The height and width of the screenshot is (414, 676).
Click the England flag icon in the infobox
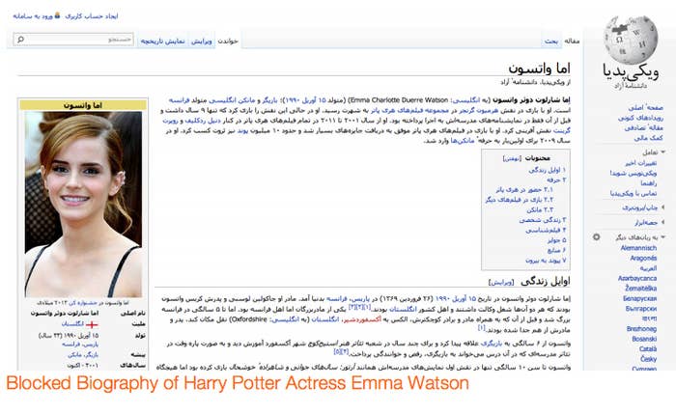[x=92, y=324]
